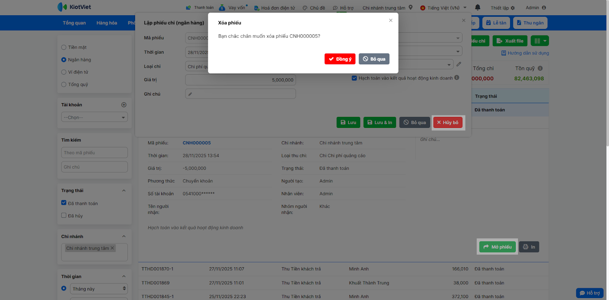Select the Tháng này time radio button
Image resolution: width=609 pixels, height=300 pixels.
click(64, 289)
